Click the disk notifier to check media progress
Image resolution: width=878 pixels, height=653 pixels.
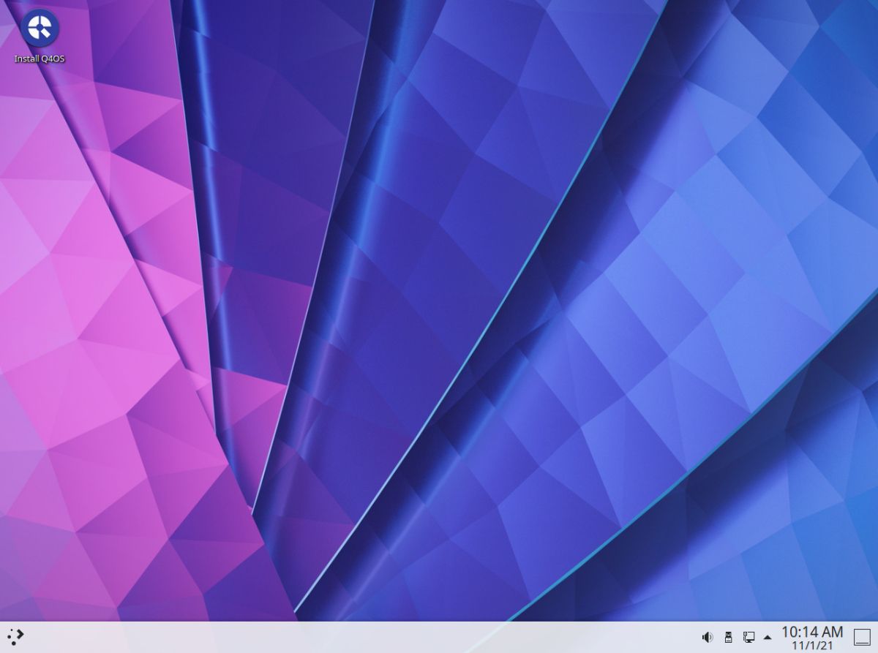tap(729, 636)
